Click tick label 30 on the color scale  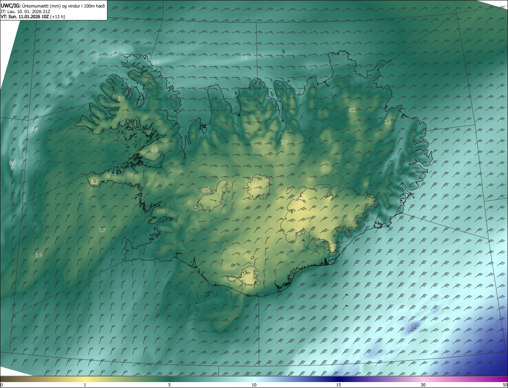[423, 385]
